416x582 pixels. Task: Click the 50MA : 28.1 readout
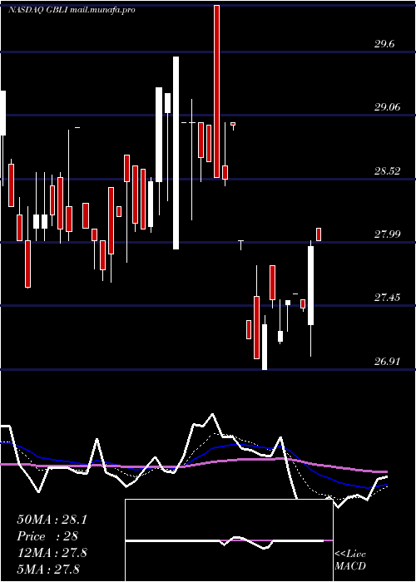[x=52, y=520]
